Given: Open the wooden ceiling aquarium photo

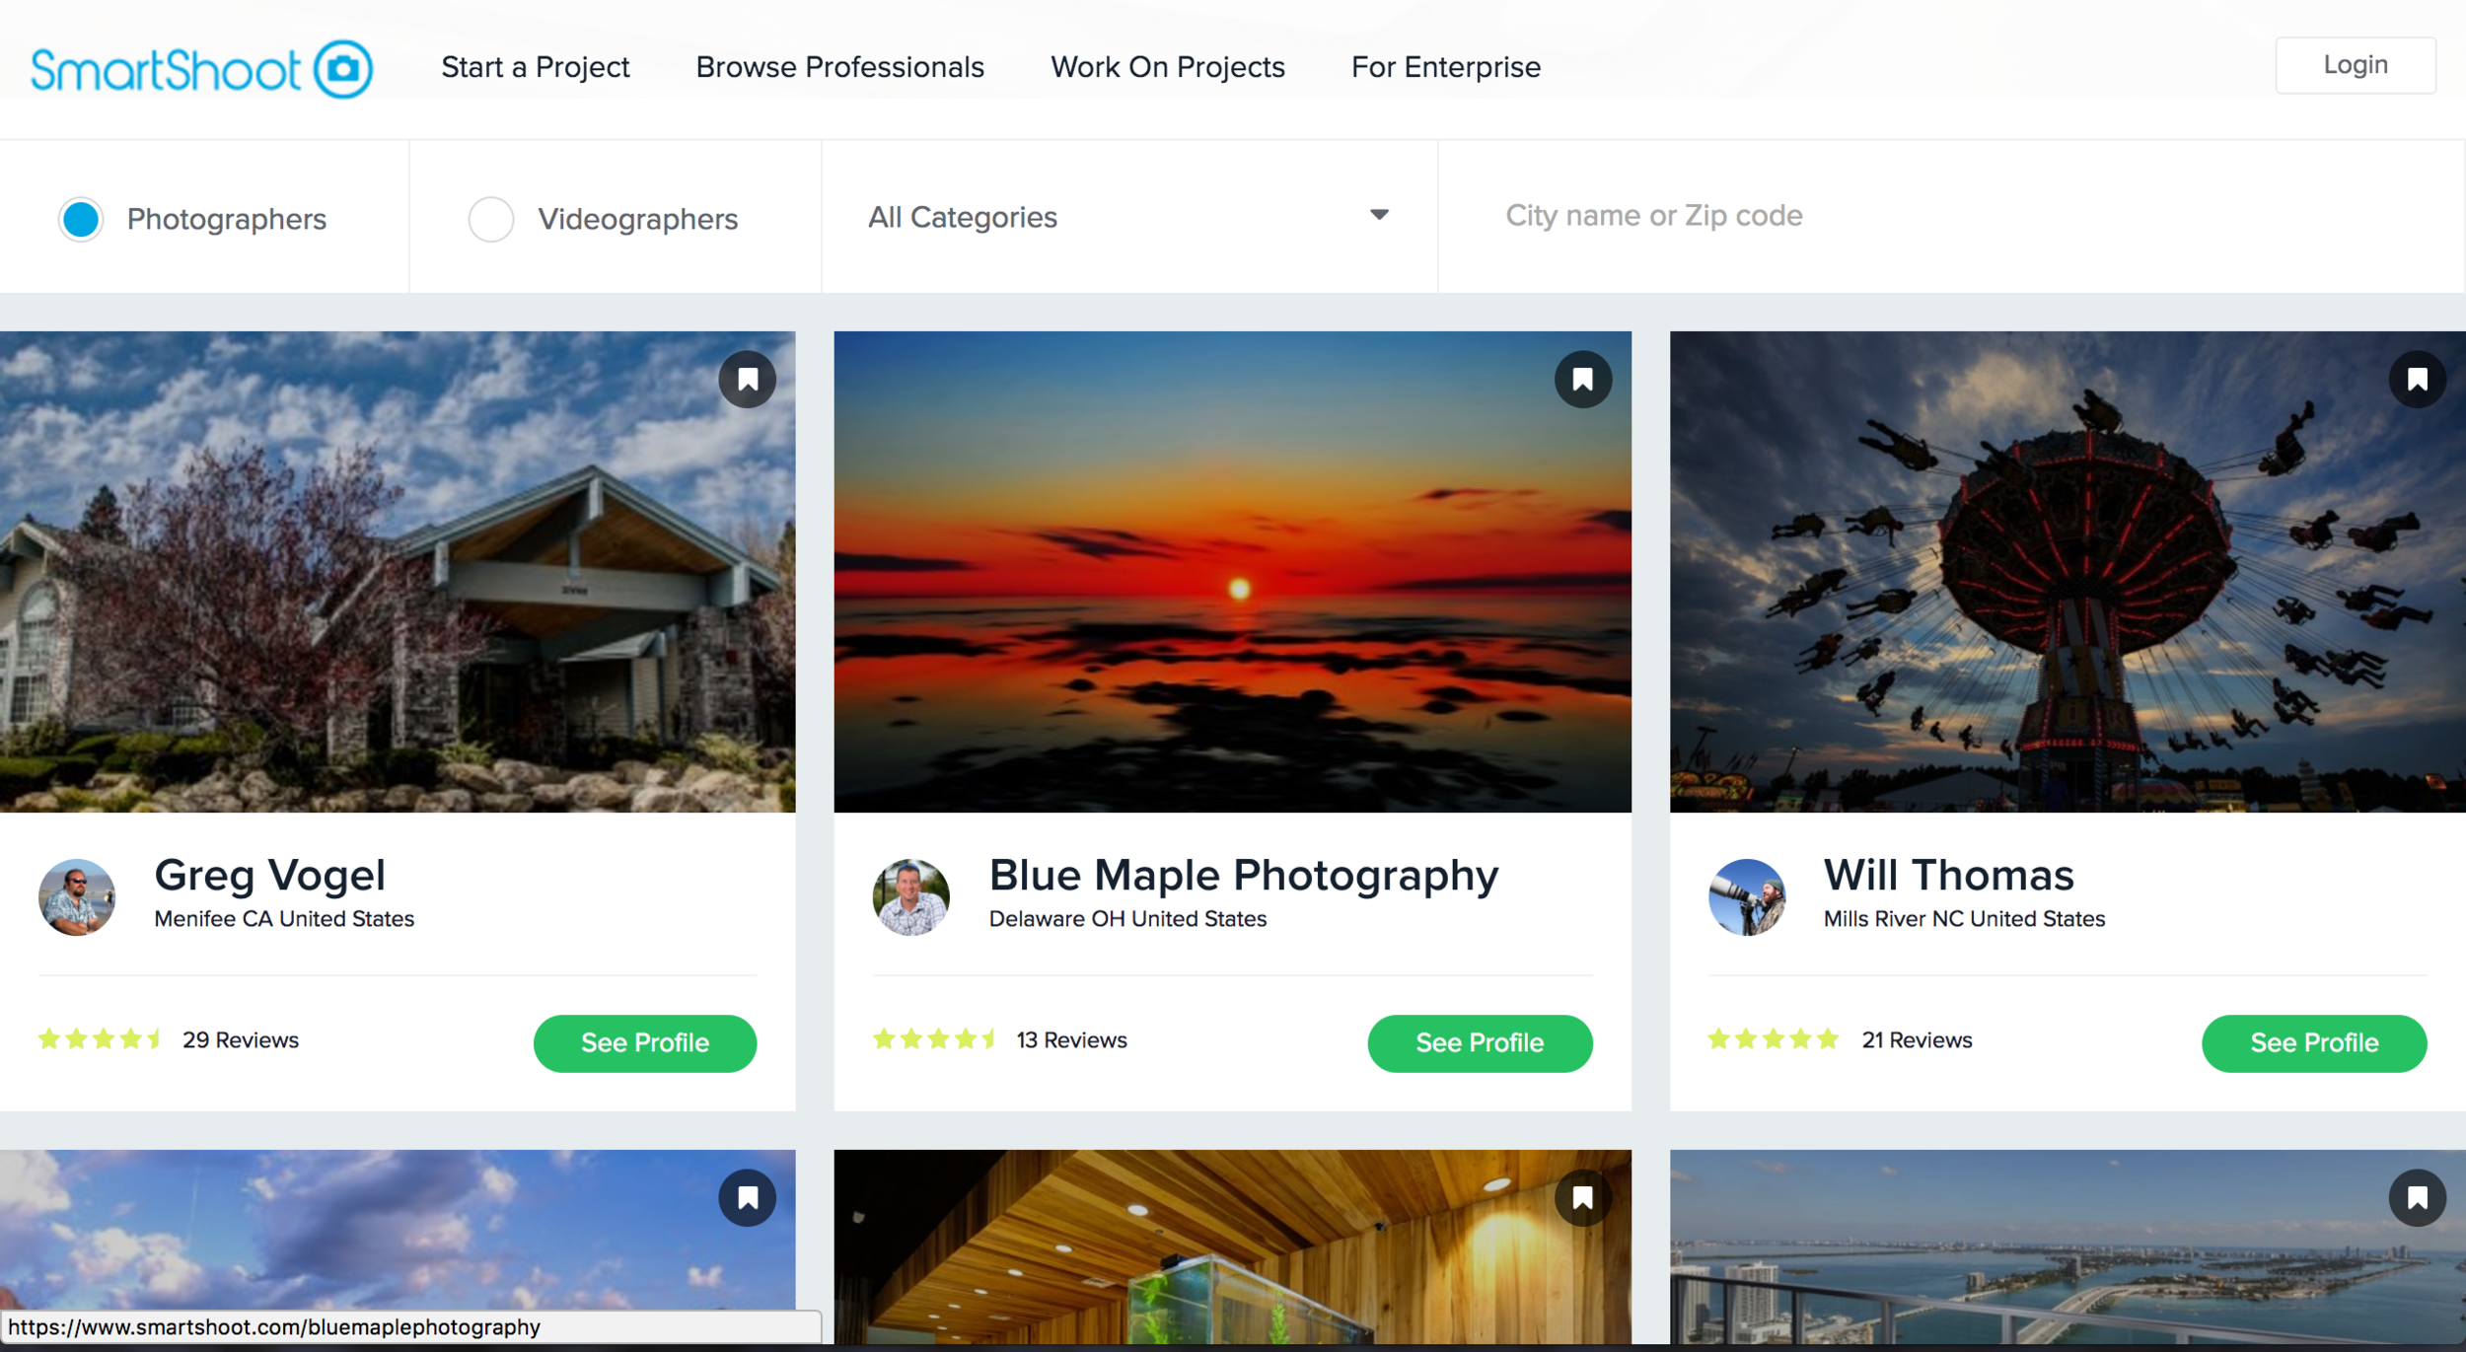Looking at the screenshot, I should (x=1232, y=1246).
